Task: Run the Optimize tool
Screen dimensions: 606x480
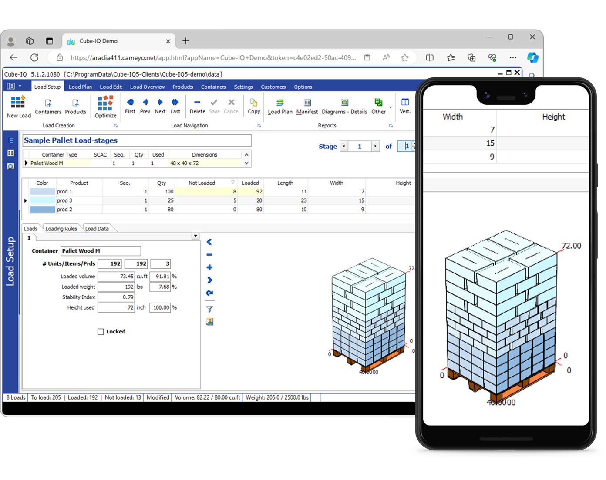Action: click(x=105, y=107)
